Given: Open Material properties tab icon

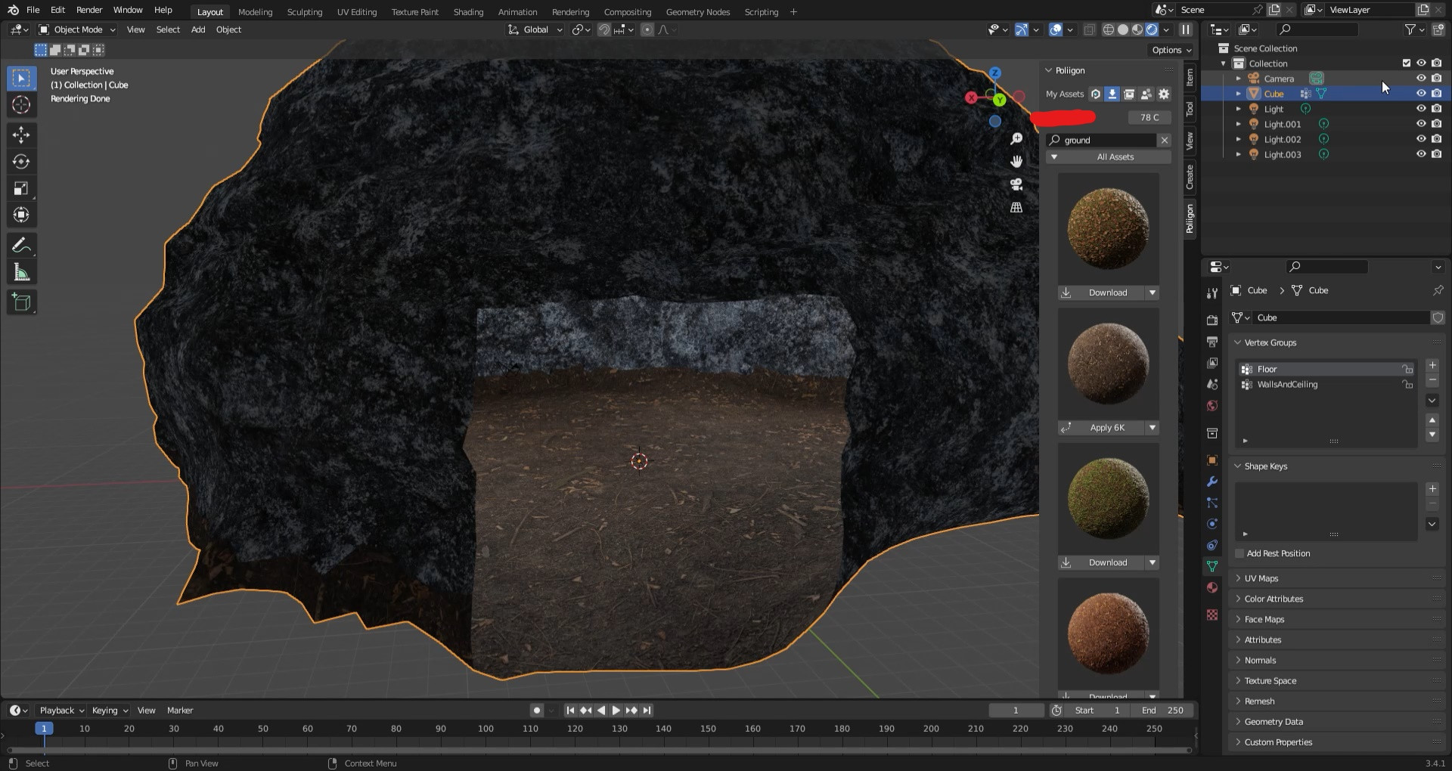Looking at the screenshot, I should (1212, 587).
